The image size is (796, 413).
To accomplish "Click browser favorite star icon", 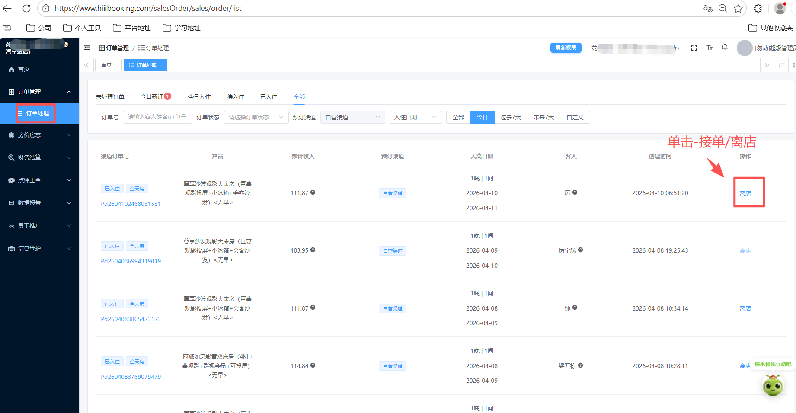I will [x=738, y=8].
